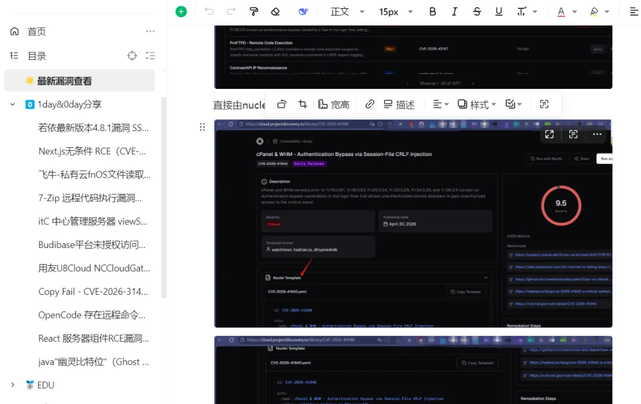Image resolution: width=641 pixels, height=404 pixels.
Task: Select the 1day&0day分享 folder
Action: (x=69, y=104)
